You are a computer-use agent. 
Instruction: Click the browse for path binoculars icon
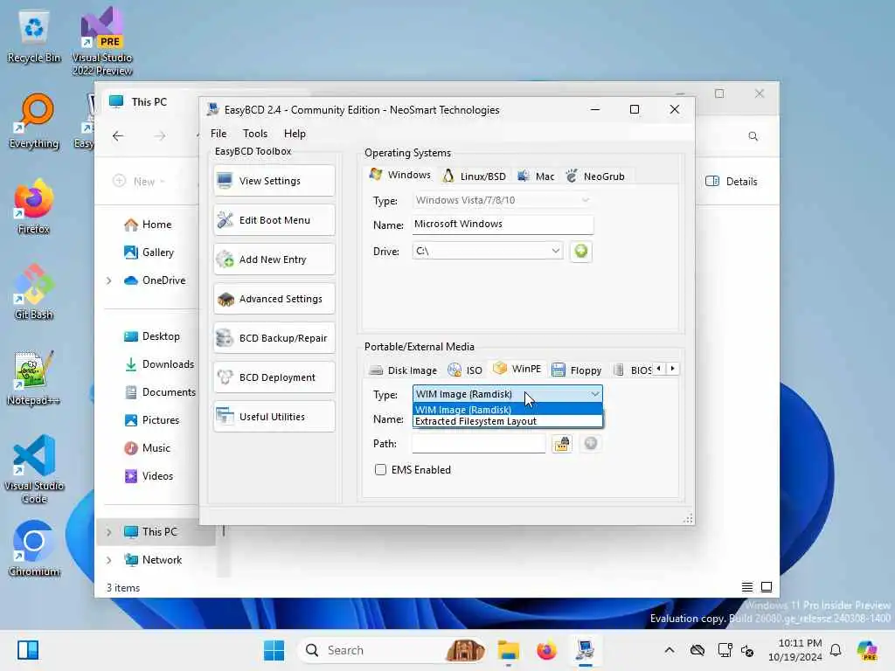click(562, 443)
